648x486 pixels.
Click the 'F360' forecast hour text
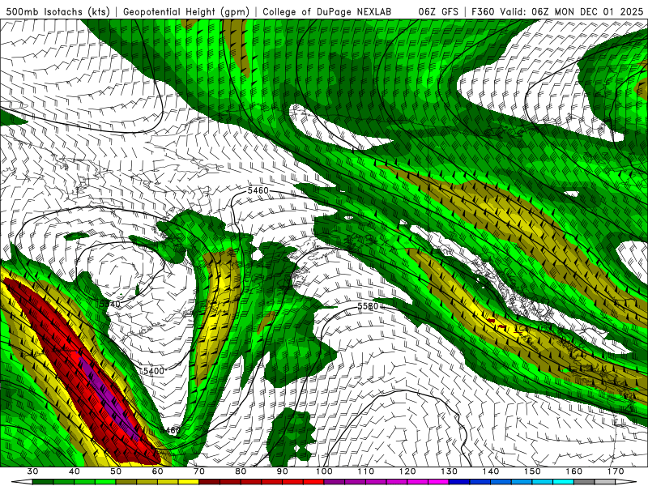483,11
